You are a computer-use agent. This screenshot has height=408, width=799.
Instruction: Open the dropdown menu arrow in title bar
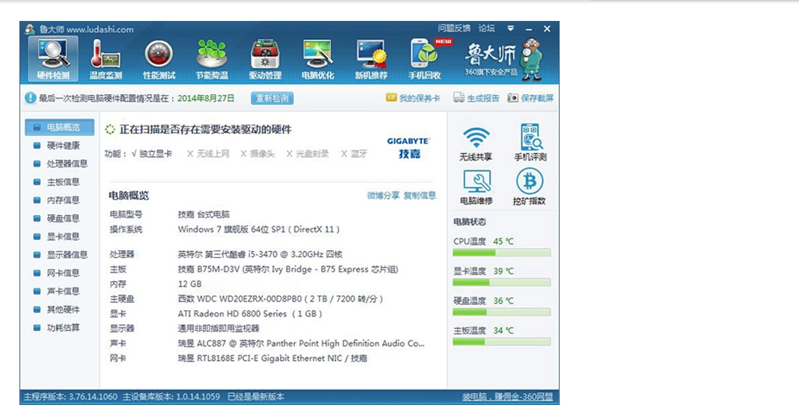coord(510,28)
